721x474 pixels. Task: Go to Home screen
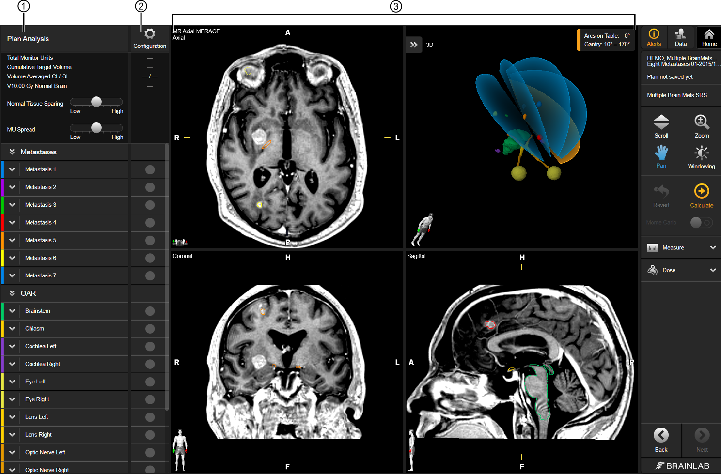pos(709,37)
